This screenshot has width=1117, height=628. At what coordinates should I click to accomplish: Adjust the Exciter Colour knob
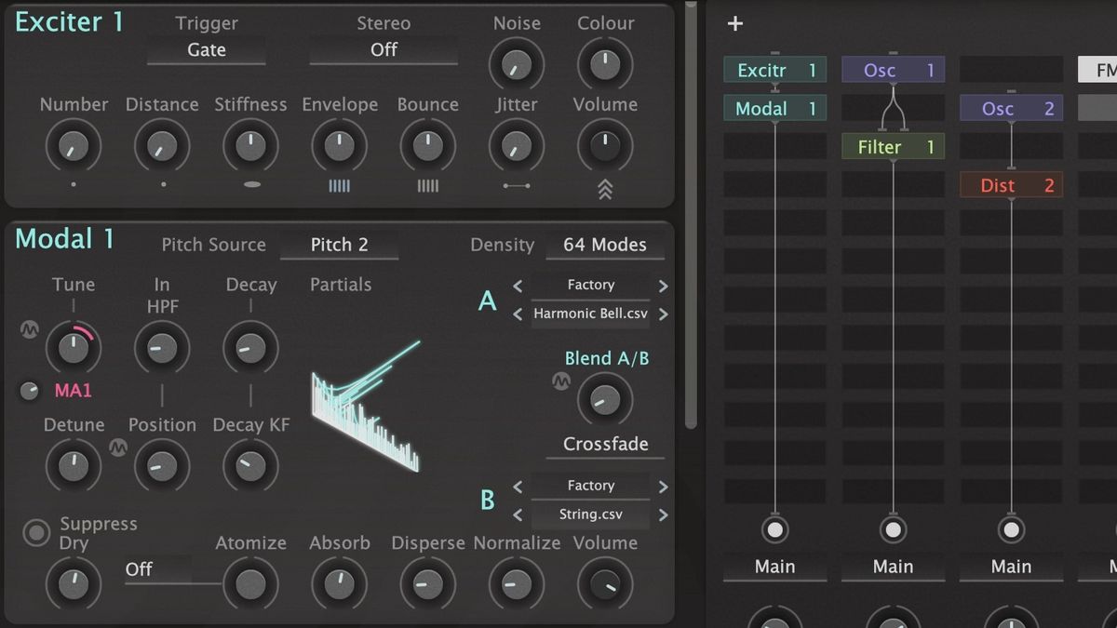(605, 64)
